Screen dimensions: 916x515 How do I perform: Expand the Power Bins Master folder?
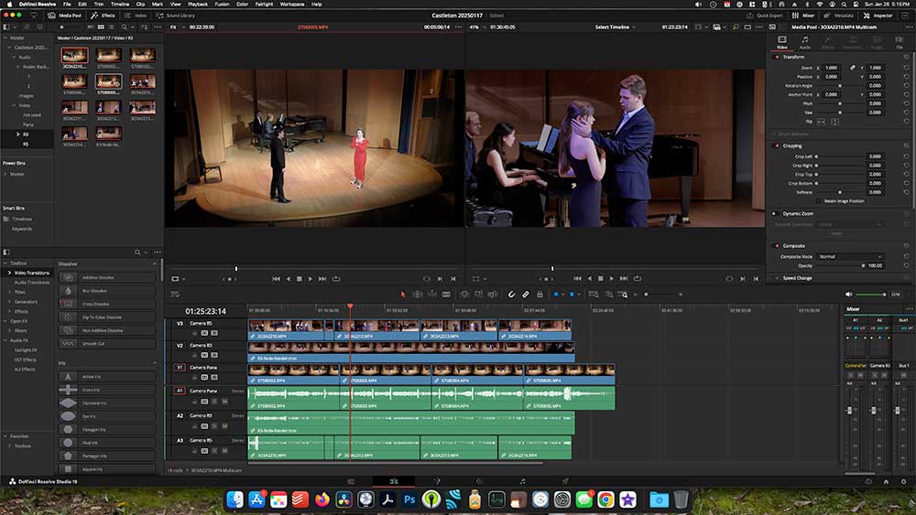5,174
